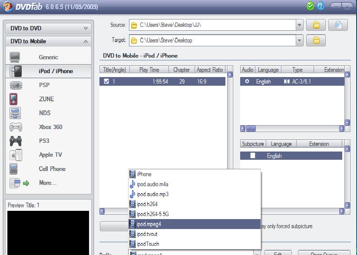Click folder icon inside Source path field
Image resolution: width=357 pixels, height=255 pixels.
pos(134,25)
